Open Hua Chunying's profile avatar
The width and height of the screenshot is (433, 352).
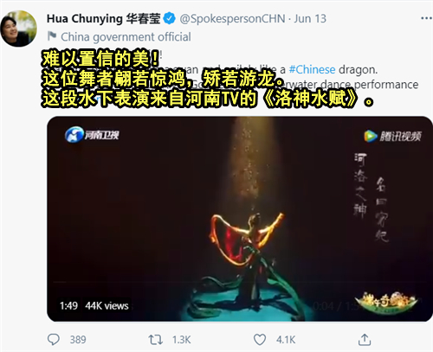(19, 29)
